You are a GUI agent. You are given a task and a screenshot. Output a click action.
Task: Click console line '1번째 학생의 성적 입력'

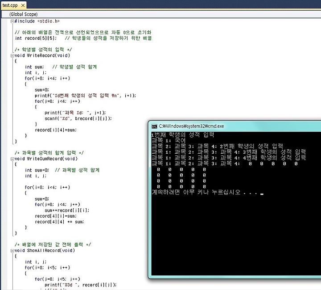[x=183, y=135]
